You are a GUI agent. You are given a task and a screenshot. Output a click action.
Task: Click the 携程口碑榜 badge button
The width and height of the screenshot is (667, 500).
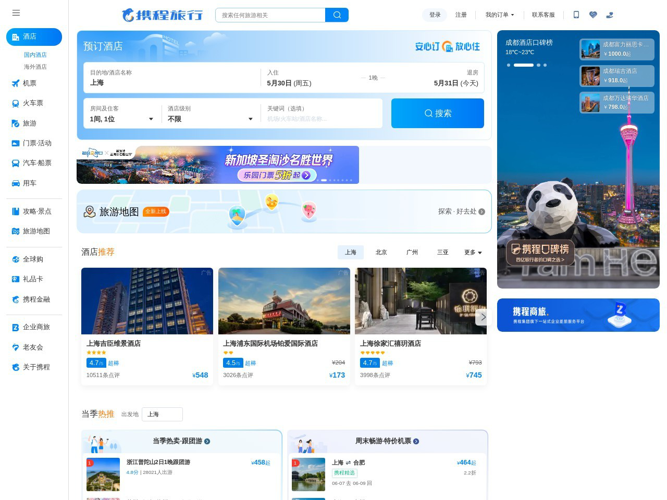(x=540, y=253)
